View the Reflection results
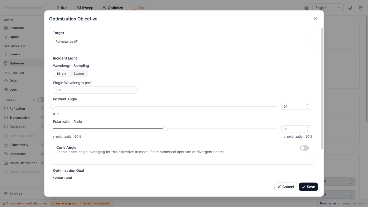 tap(17, 108)
